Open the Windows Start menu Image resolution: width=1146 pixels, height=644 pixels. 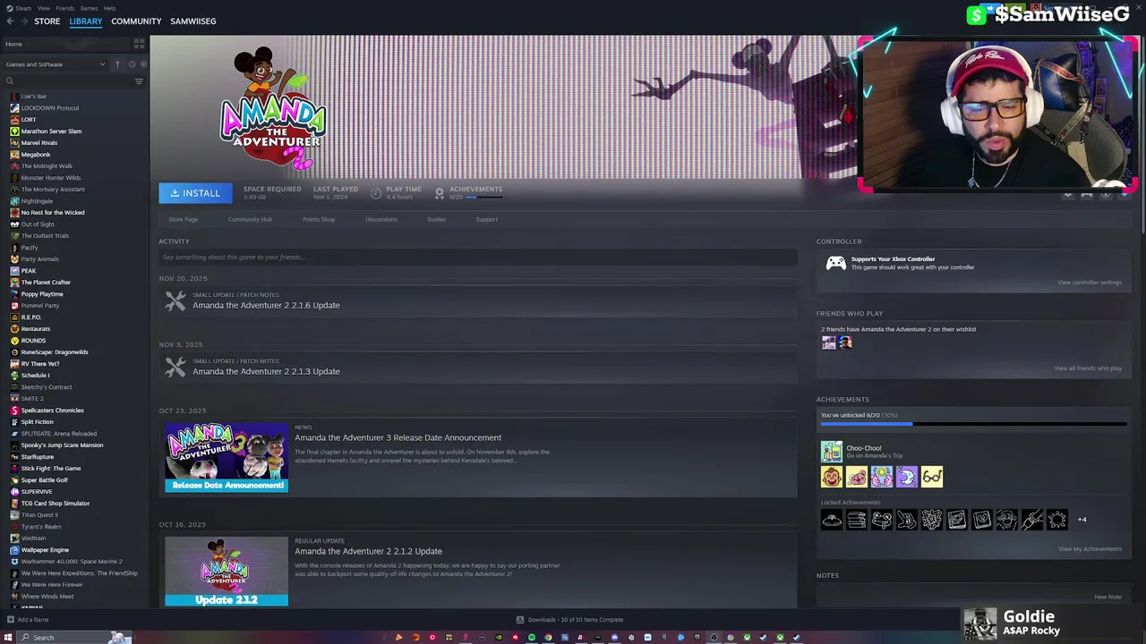click(x=10, y=638)
